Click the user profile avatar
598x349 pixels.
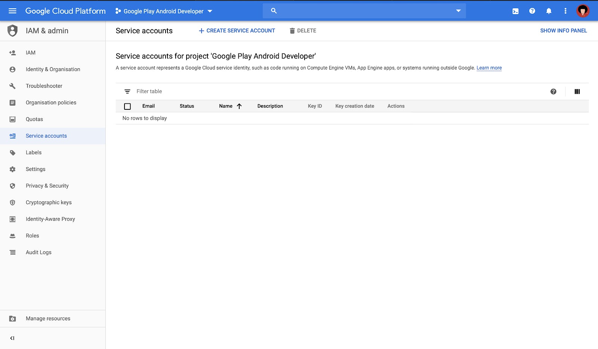[582, 11]
